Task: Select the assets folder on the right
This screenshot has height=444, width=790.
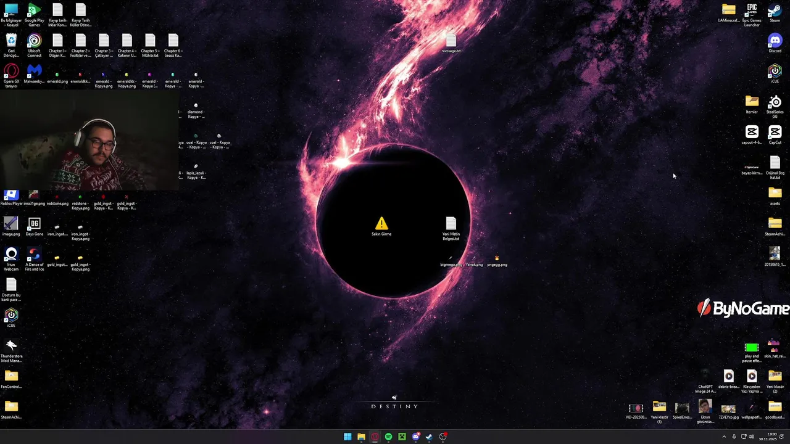Action: point(775,196)
